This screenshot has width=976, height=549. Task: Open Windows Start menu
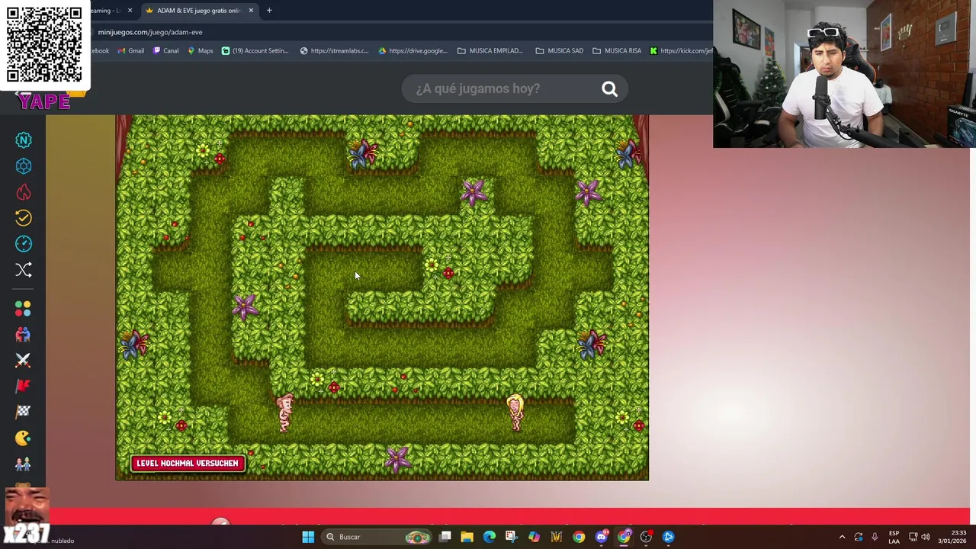pyautogui.click(x=308, y=537)
